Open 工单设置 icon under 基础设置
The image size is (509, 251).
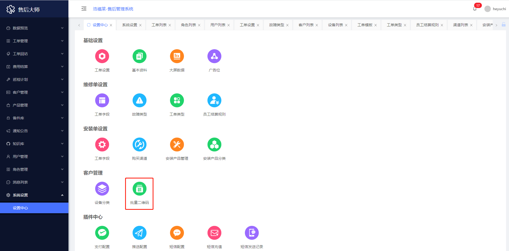coord(102,56)
